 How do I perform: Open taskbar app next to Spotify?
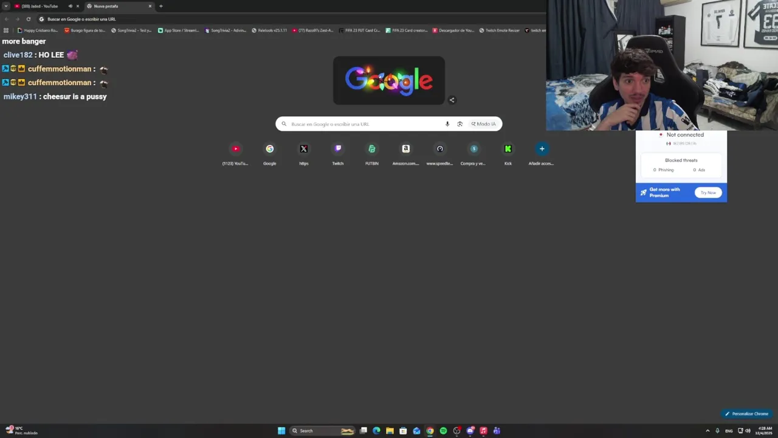(x=456, y=431)
